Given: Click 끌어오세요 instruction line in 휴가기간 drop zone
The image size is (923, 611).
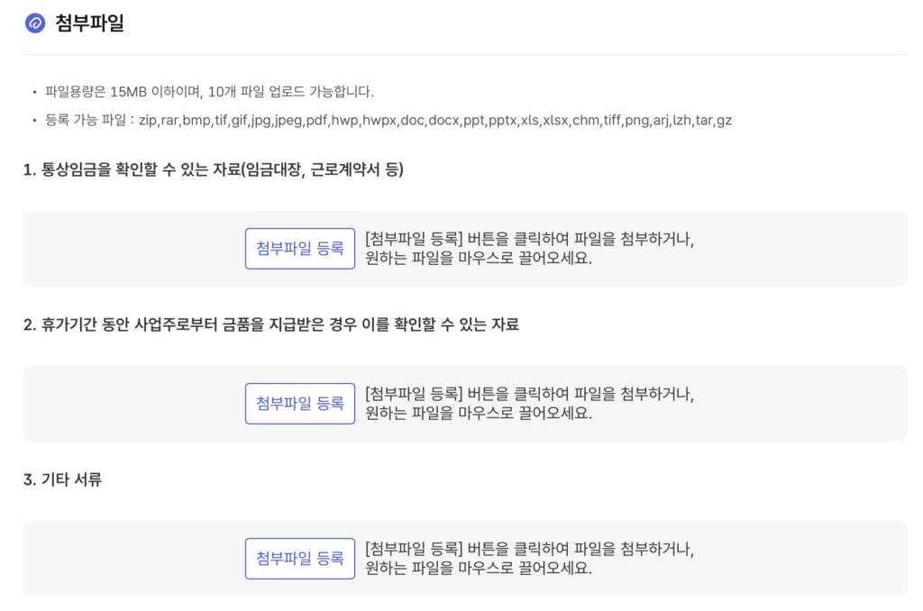Looking at the screenshot, I should (479, 414).
